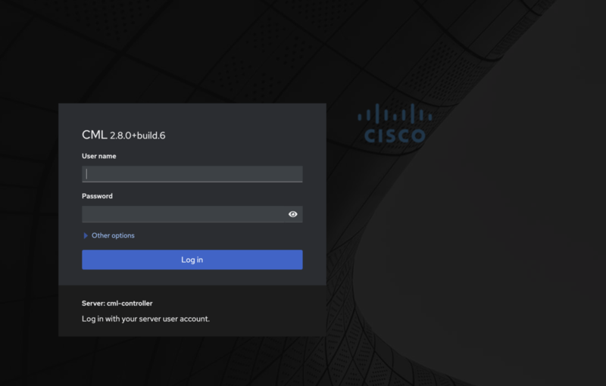Click the Cisco wordmark logo

coord(395,135)
